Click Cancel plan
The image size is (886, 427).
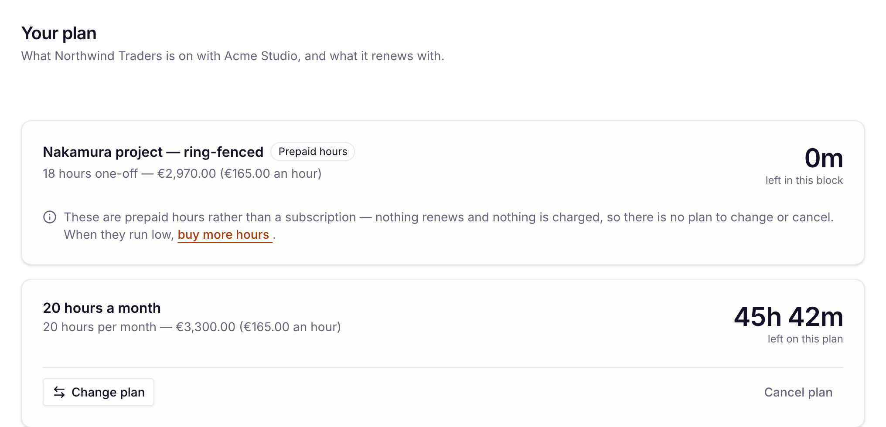798,392
